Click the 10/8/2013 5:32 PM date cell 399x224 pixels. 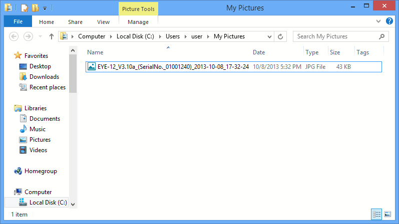pos(277,67)
